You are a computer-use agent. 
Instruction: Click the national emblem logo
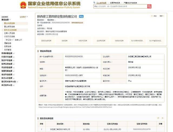[23, 5]
